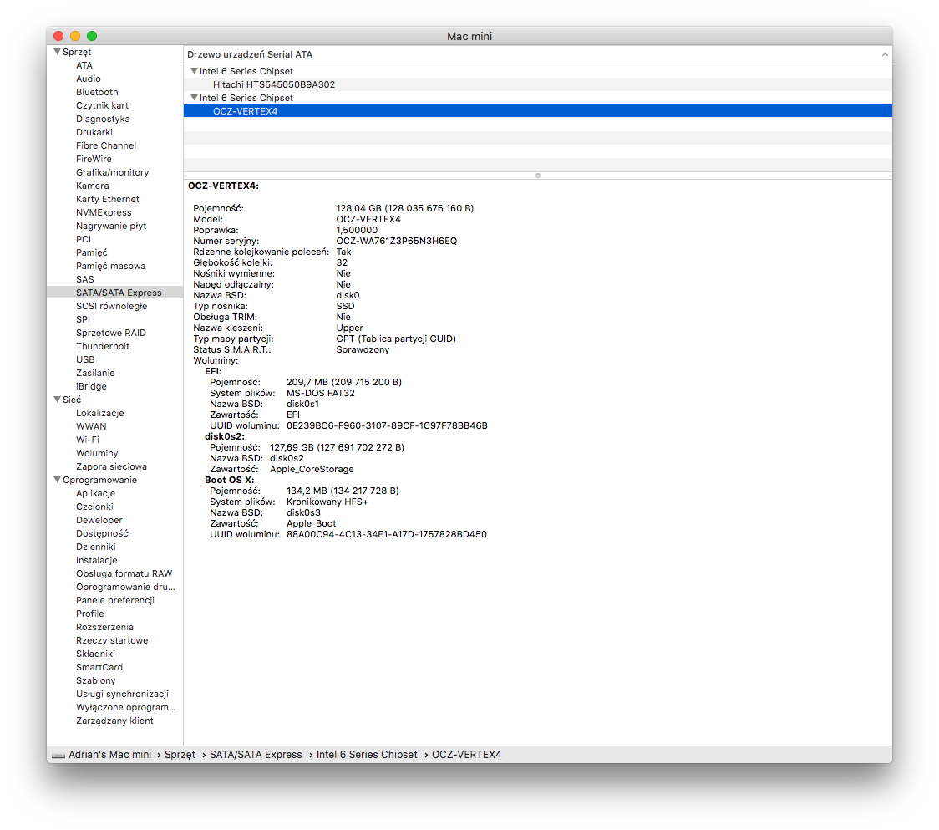
Task: Select Czcionki in sidebar
Action: click(94, 507)
